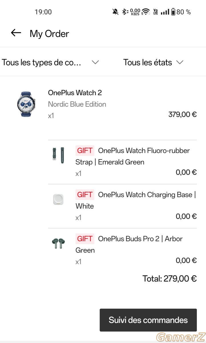Expand the 'Tous les états' dropdown
Viewport: 206px width, 343px height.
(153, 62)
